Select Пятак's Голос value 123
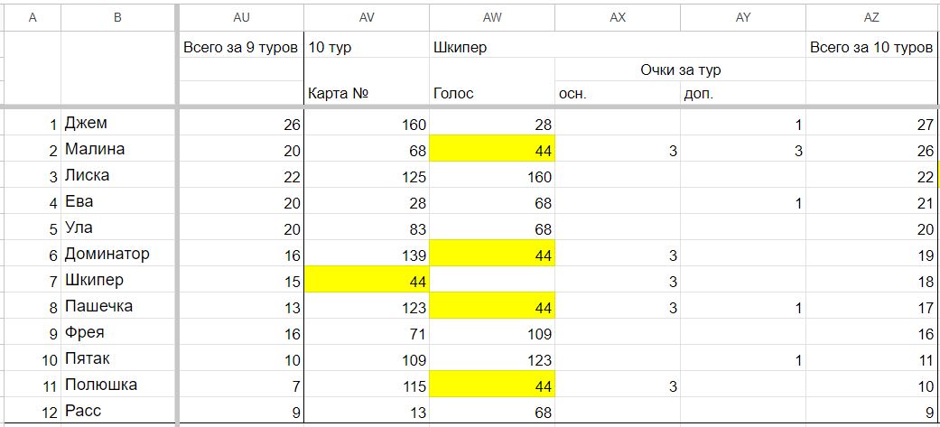Viewport: 940px width, 427px height. 492,358
